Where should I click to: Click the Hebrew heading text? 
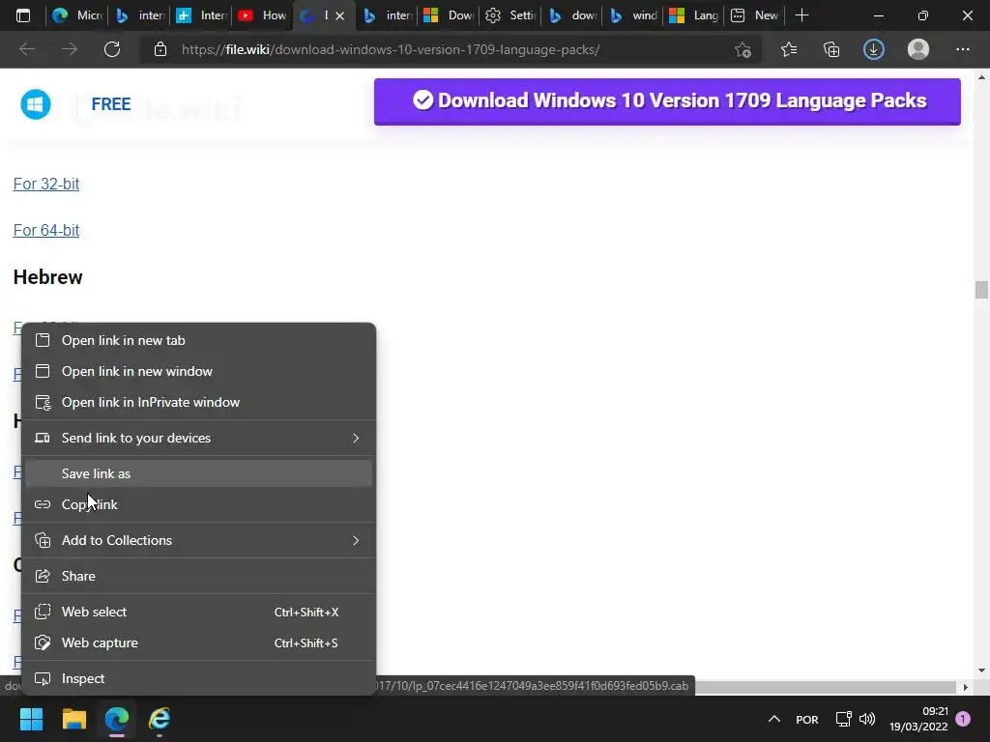[48, 277]
